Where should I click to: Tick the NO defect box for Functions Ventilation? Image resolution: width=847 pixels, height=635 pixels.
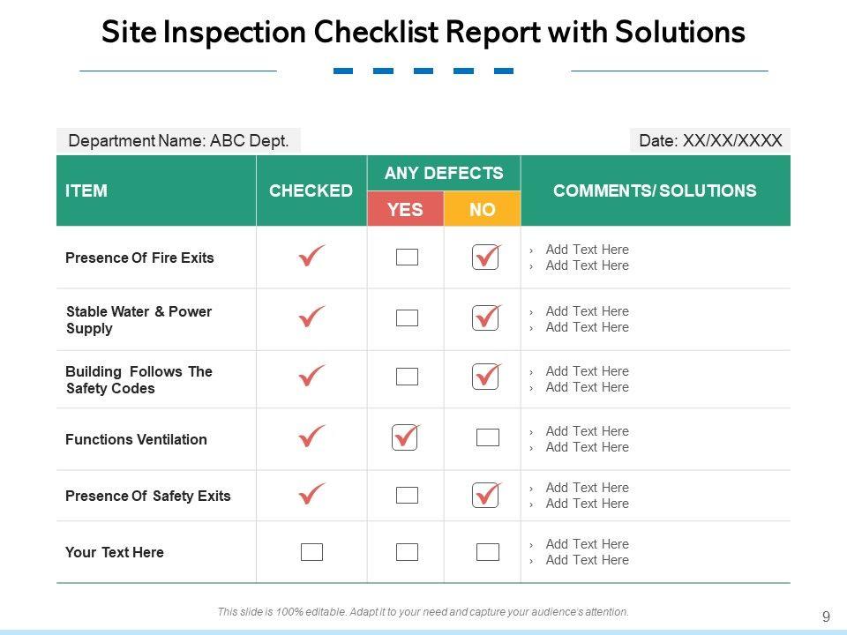pyautogui.click(x=487, y=437)
